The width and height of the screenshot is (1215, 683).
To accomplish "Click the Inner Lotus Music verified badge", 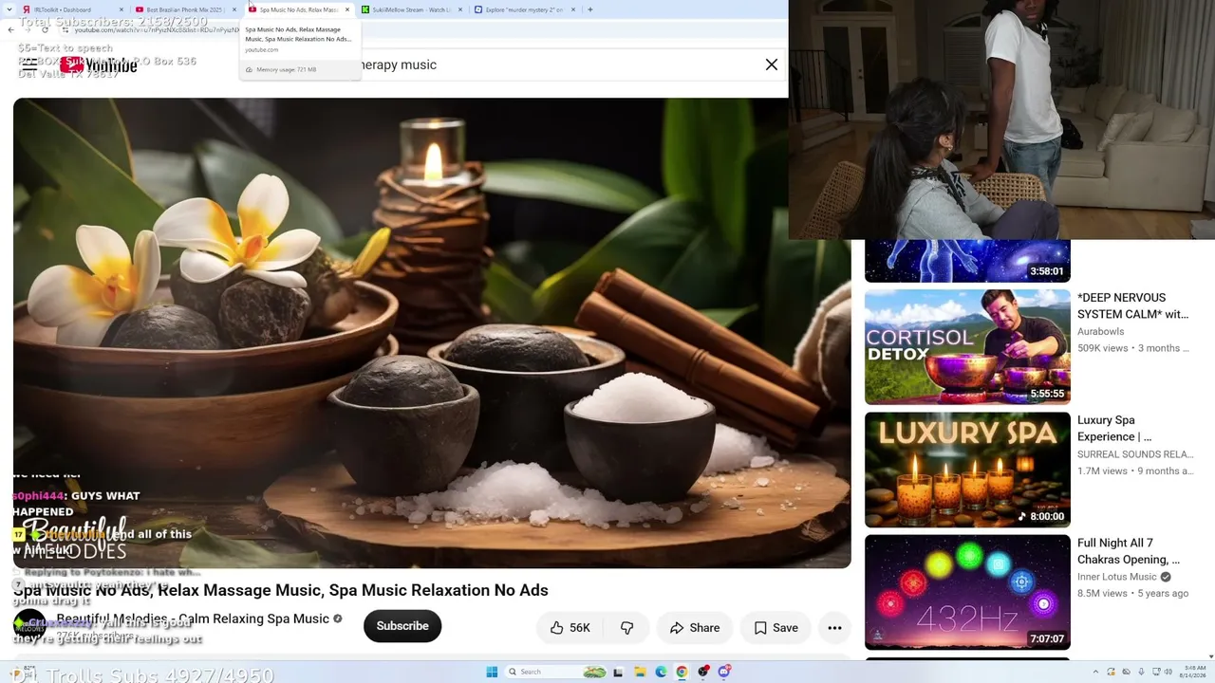I will coord(1165,577).
